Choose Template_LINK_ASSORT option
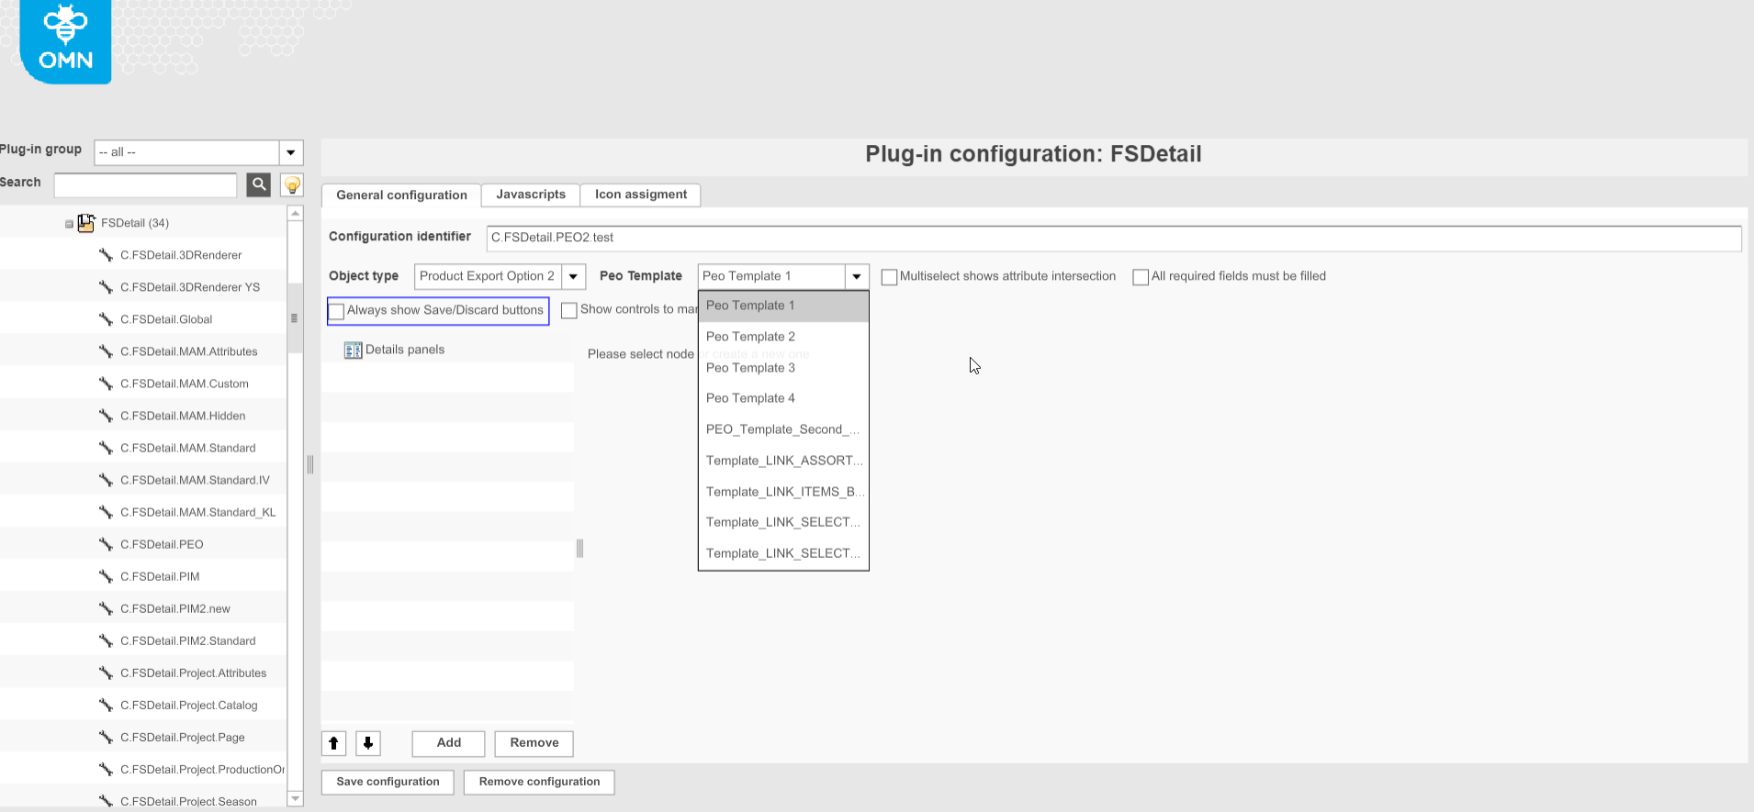The height and width of the screenshot is (812, 1754). click(x=783, y=461)
